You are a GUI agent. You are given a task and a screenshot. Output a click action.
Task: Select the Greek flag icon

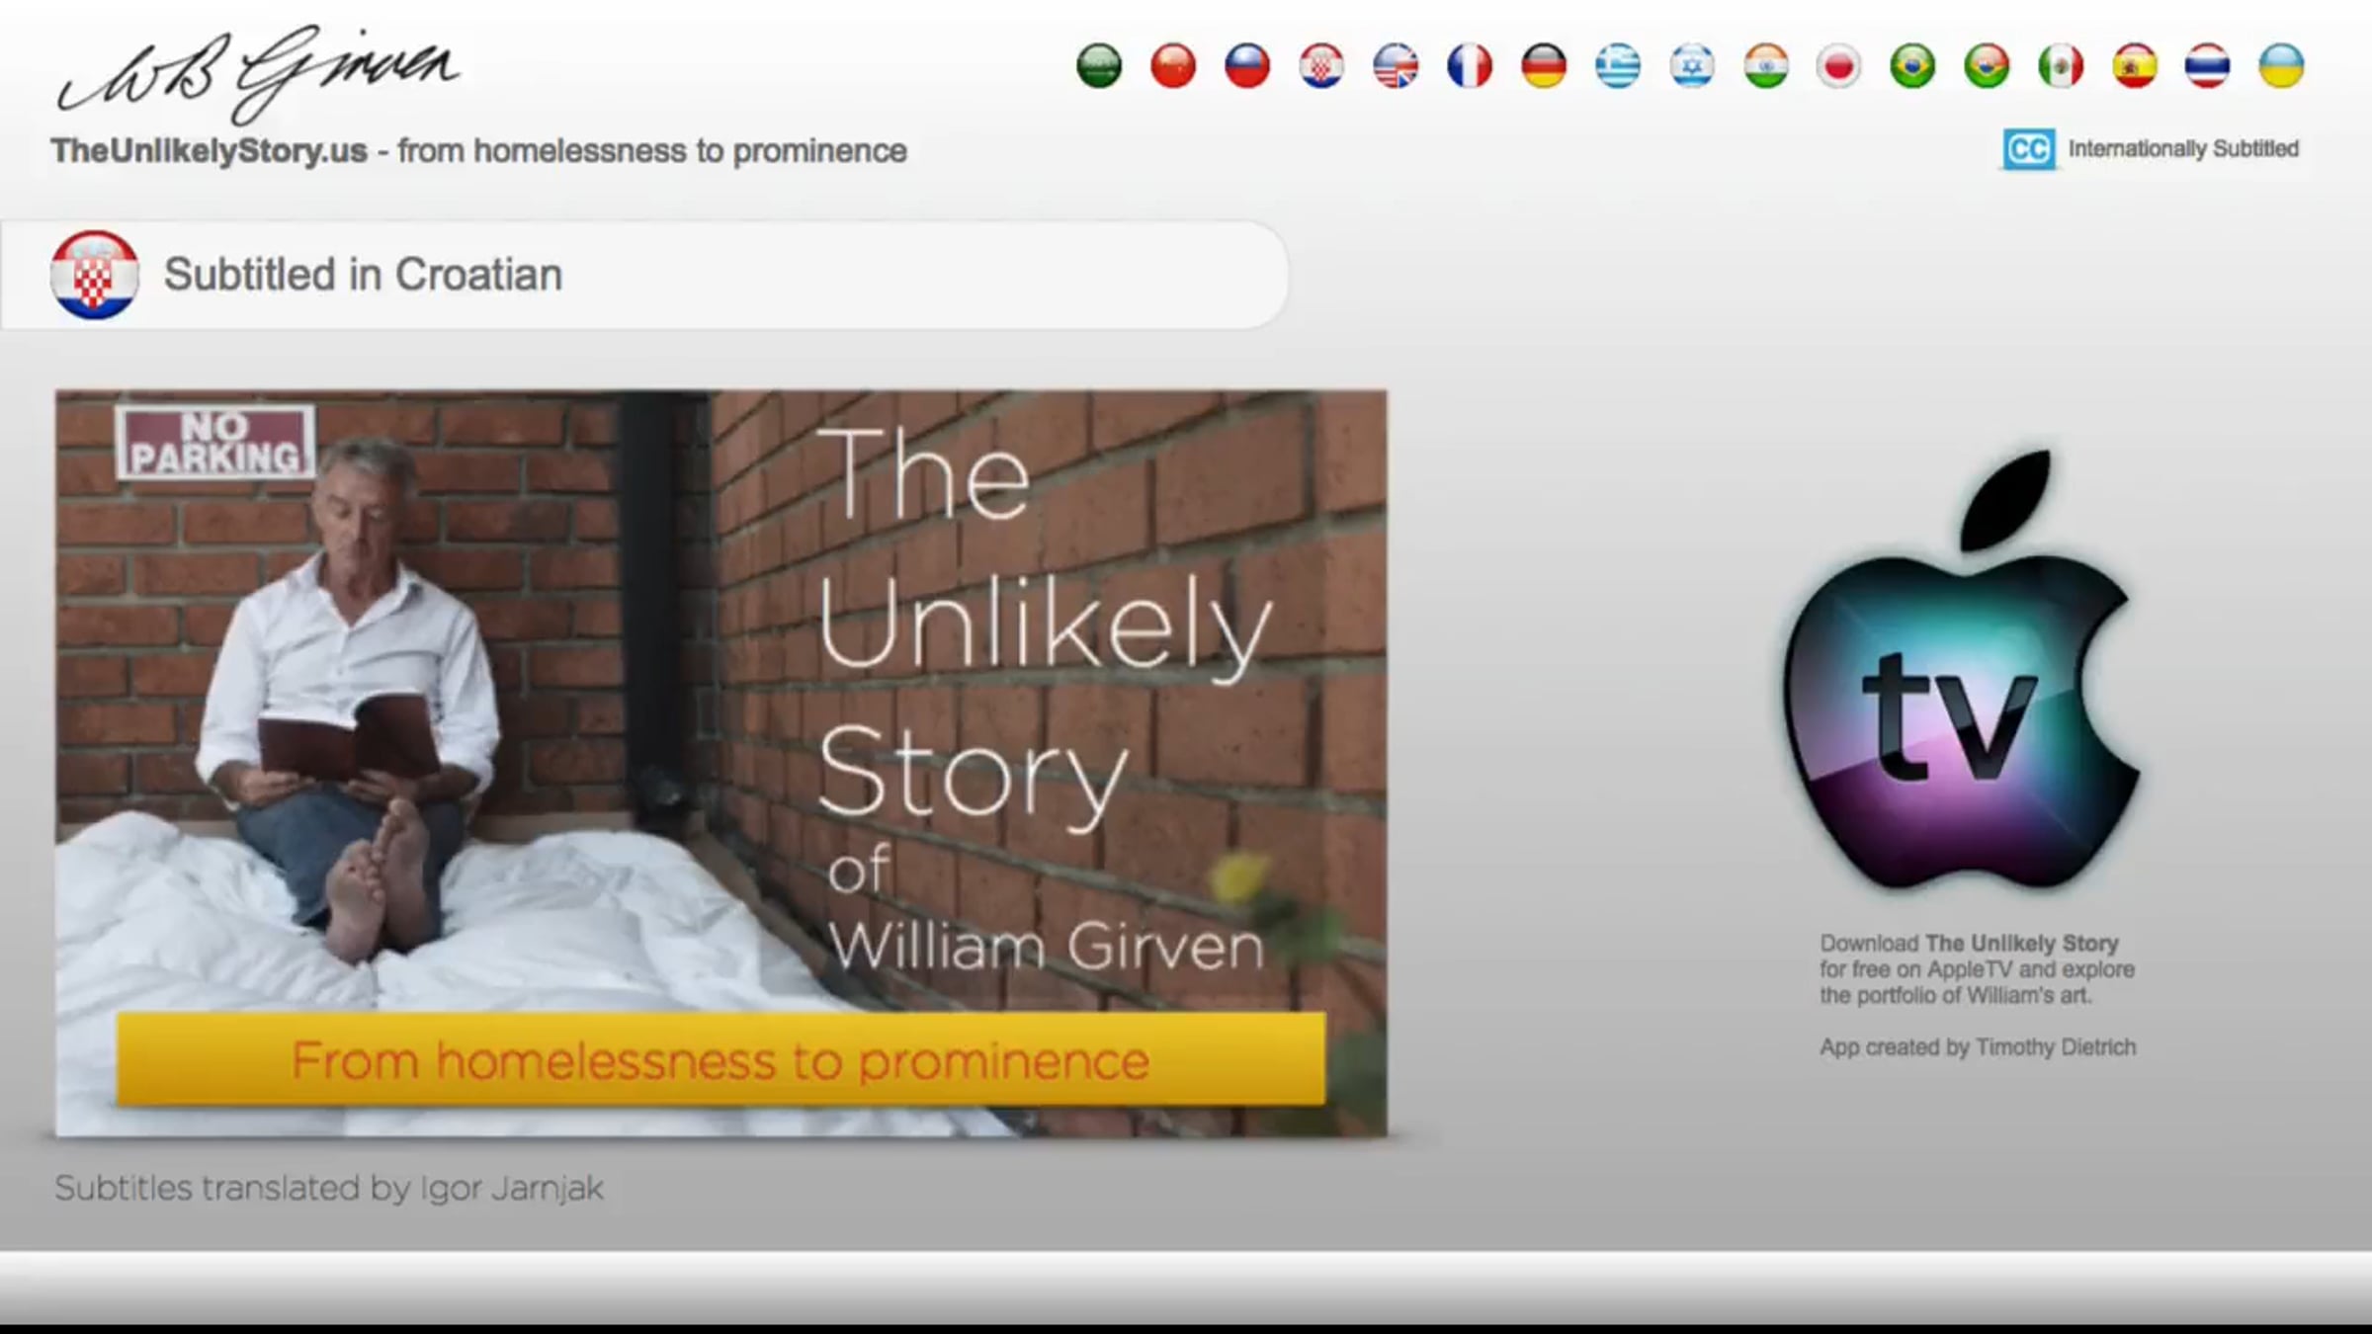coord(1618,66)
